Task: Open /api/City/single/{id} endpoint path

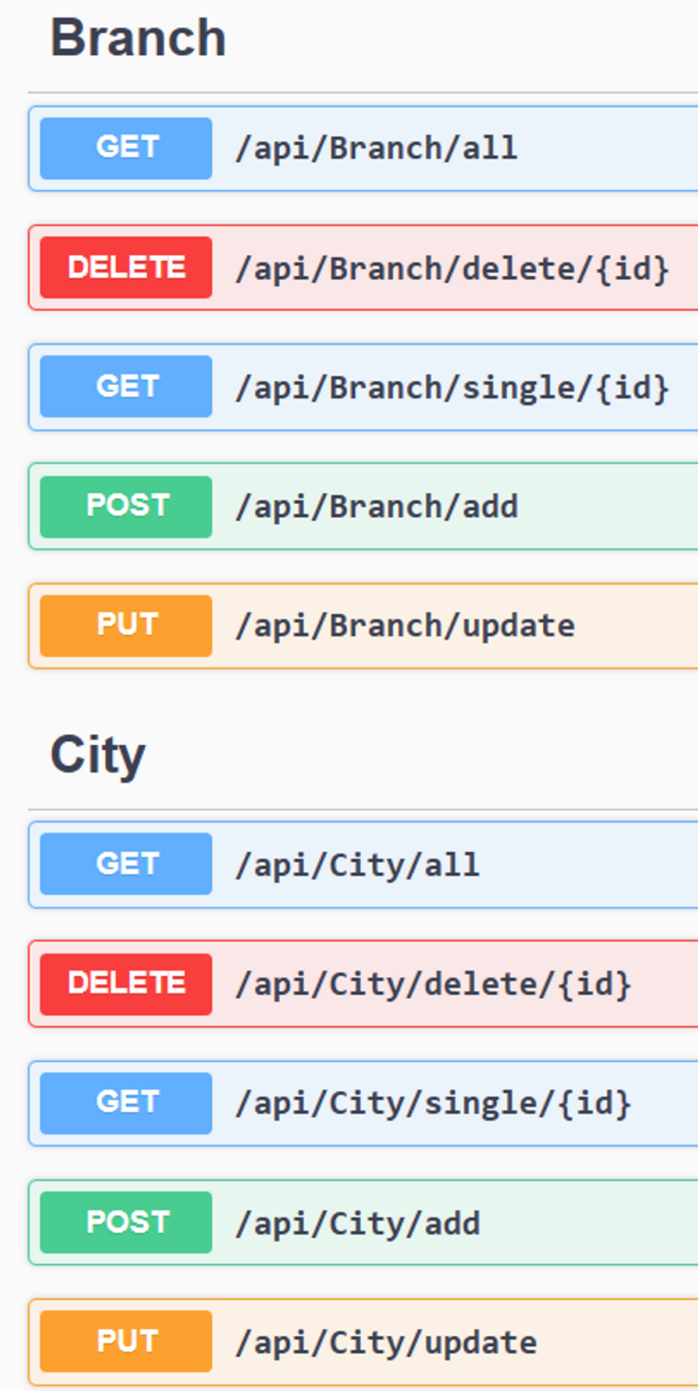Action: point(433,1104)
